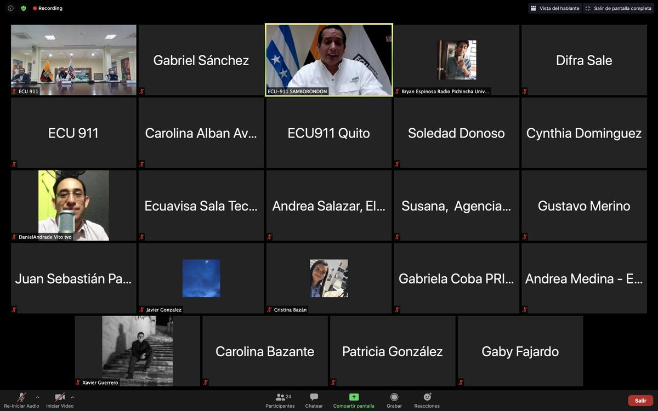The image size is (658, 411).
Task: Click Gaby Fajardo participant name
Action: 520,352
